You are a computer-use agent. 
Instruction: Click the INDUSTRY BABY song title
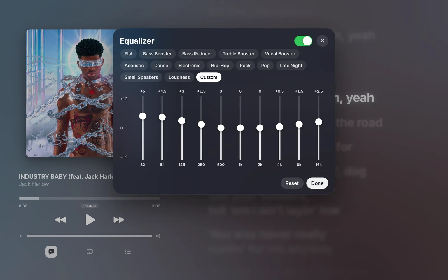(x=66, y=177)
